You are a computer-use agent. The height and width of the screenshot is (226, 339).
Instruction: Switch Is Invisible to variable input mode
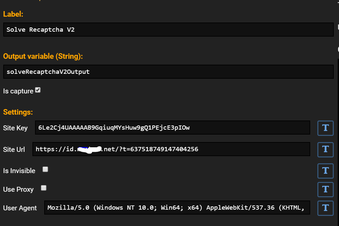[x=325, y=171]
